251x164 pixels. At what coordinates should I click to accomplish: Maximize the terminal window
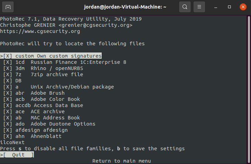point(229,7)
